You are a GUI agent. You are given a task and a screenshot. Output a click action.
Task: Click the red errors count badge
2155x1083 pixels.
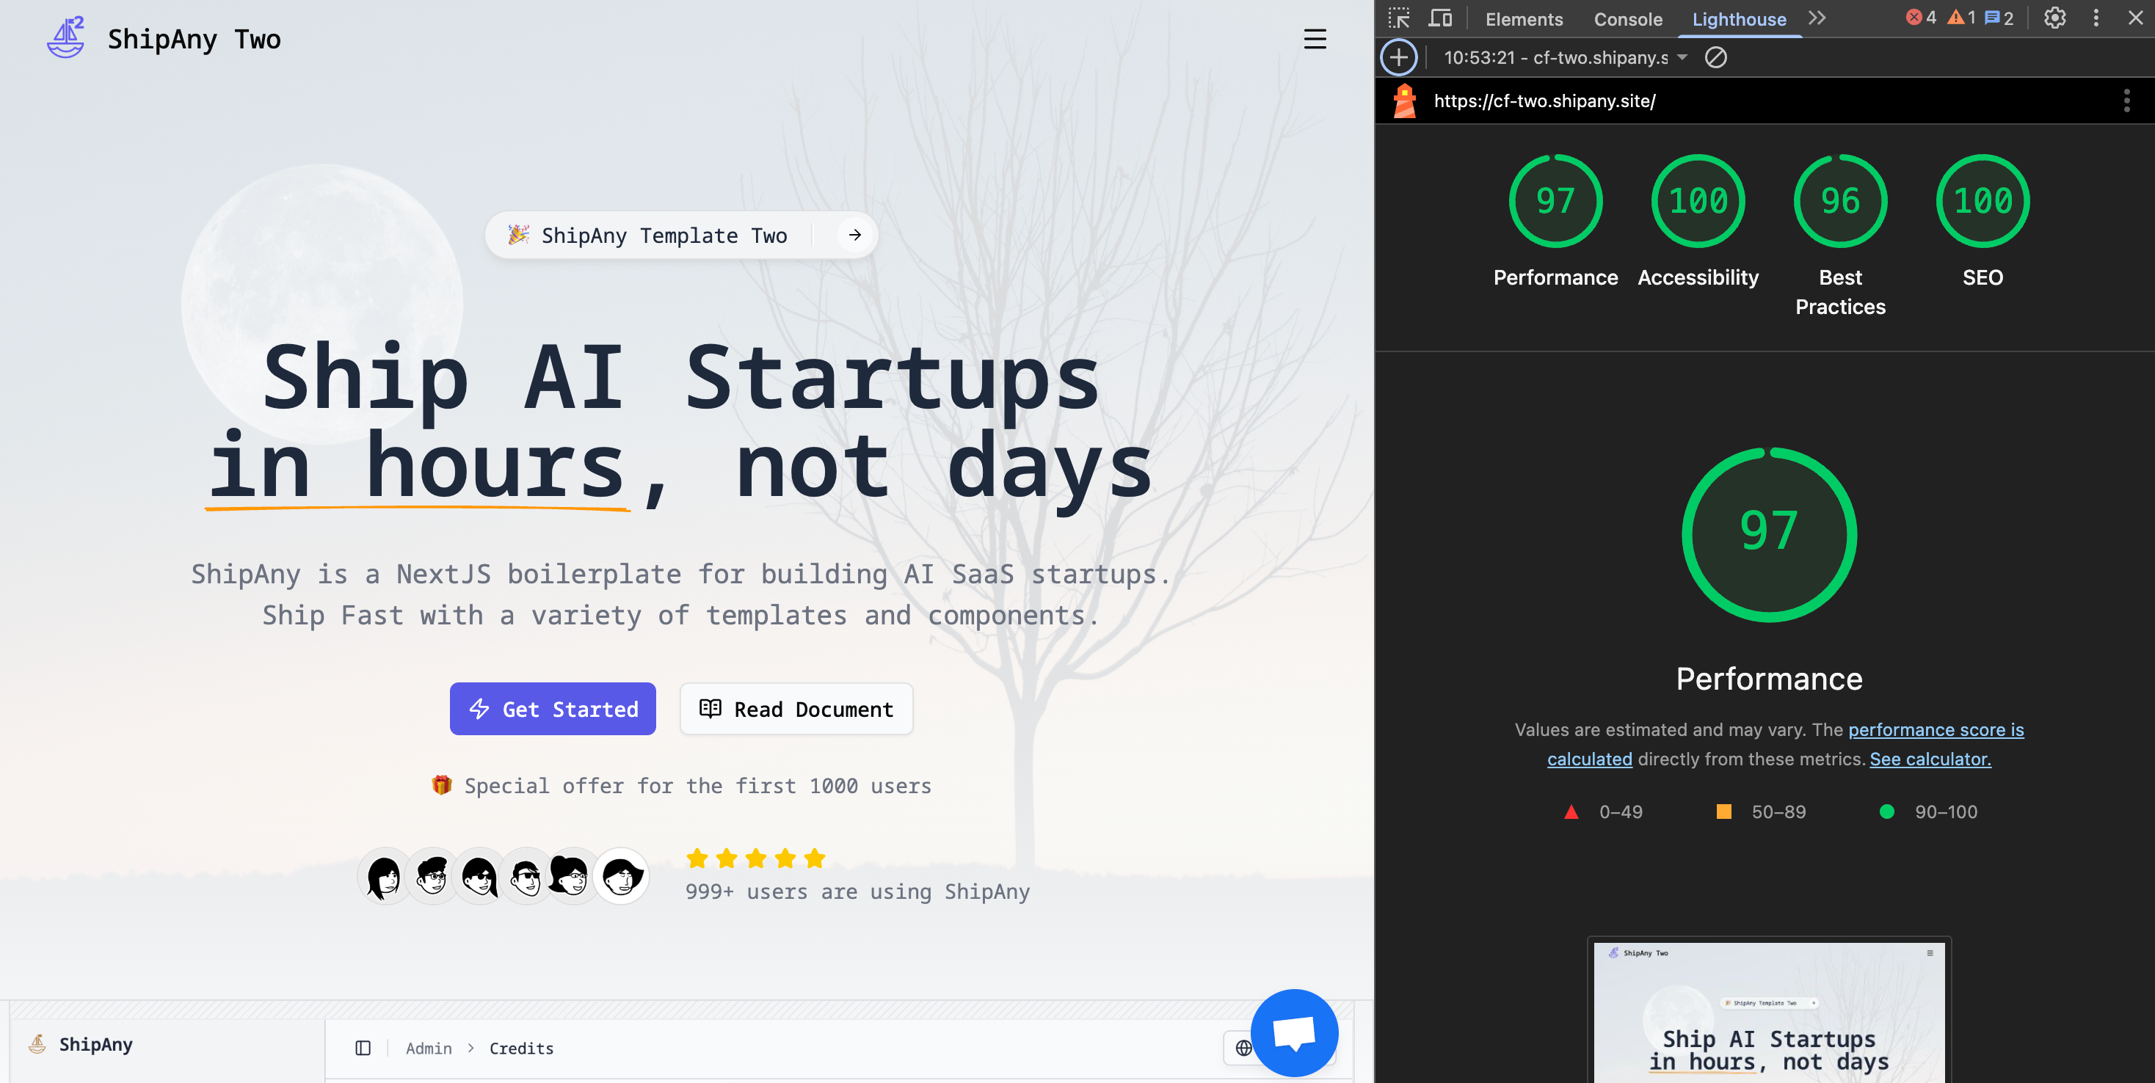click(x=1921, y=18)
